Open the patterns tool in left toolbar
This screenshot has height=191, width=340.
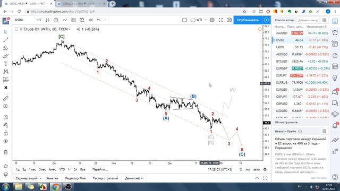click(6, 72)
